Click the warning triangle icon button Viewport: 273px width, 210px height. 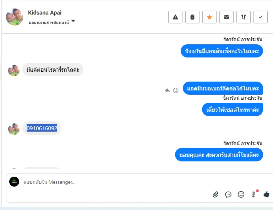(x=175, y=17)
